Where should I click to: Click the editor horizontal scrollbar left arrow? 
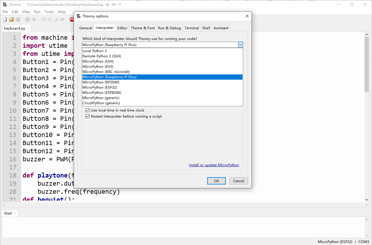(4, 205)
